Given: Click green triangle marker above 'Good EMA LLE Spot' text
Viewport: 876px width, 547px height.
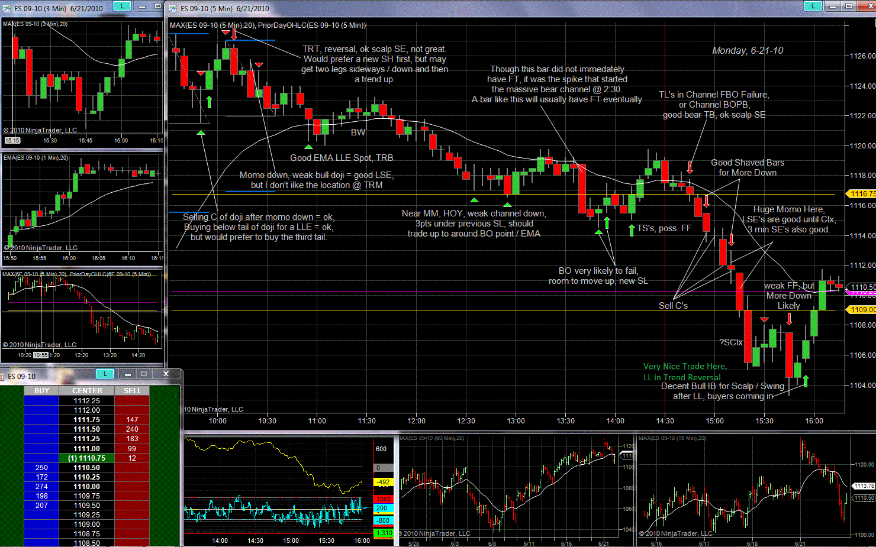Looking at the screenshot, I should [308, 146].
